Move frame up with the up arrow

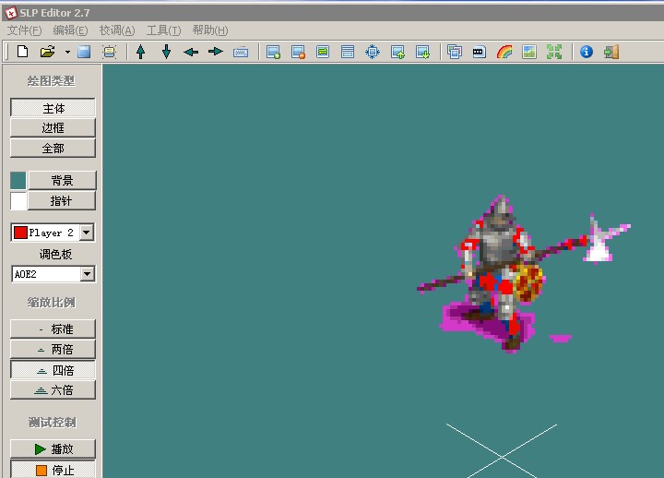140,52
